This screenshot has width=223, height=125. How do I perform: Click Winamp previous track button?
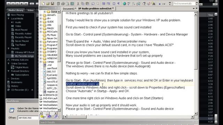(x=8, y=4)
